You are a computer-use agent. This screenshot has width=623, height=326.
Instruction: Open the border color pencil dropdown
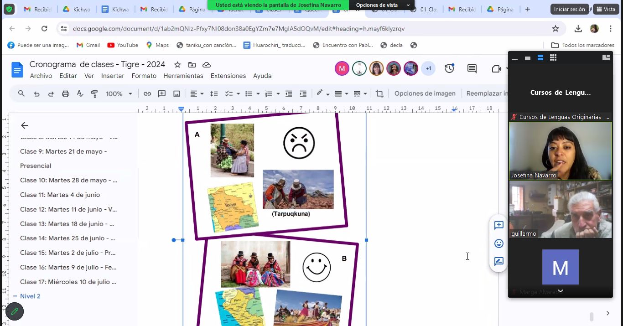[323, 93]
